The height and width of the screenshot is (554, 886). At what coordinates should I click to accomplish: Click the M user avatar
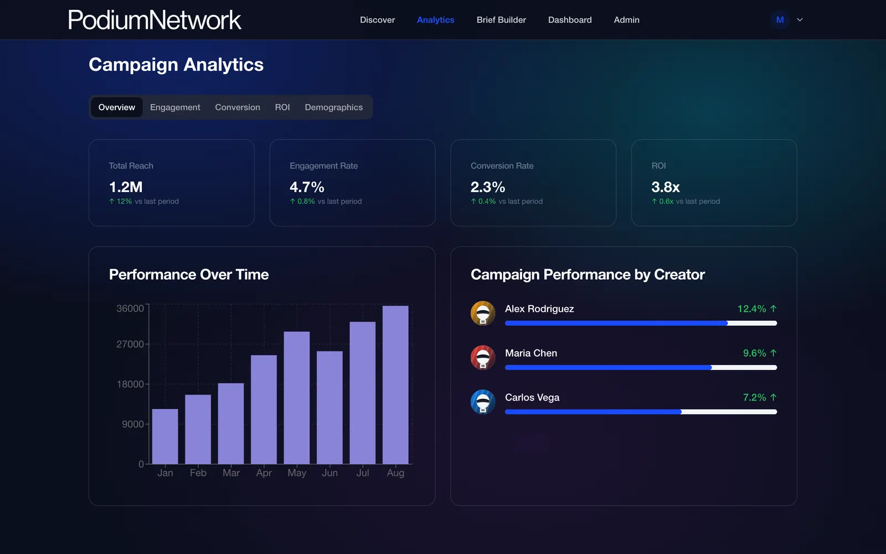[780, 20]
